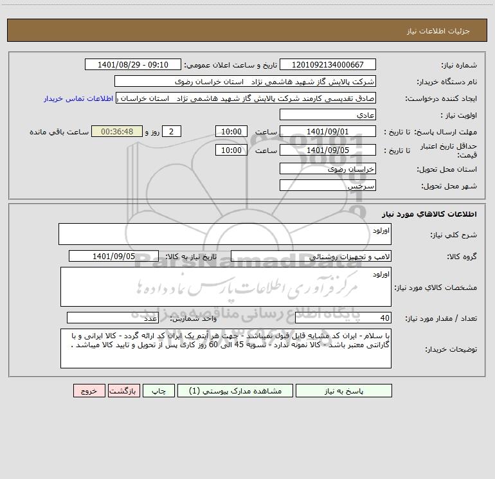
Task: Click the price validity date 1401/09/05
Action: pos(328,150)
